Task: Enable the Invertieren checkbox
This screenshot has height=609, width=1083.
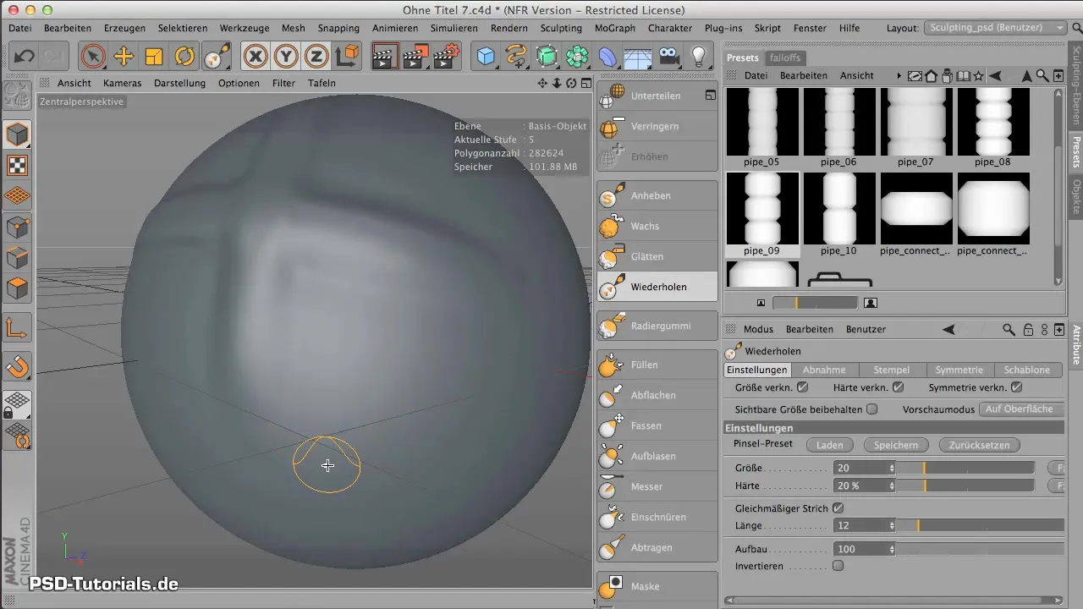Action: (x=838, y=566)
